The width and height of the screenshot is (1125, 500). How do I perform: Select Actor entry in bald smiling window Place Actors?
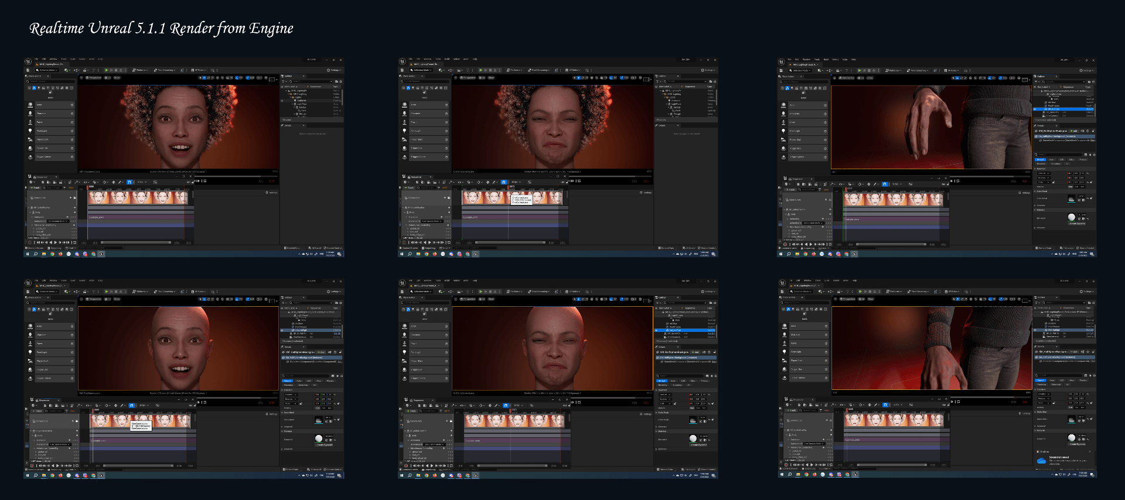click(x=50, y=326)
